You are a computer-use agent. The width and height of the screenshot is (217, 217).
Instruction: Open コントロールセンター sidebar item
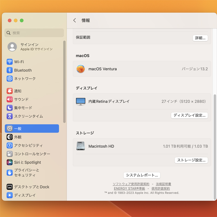pyautogui.click(x=32, y=154)
